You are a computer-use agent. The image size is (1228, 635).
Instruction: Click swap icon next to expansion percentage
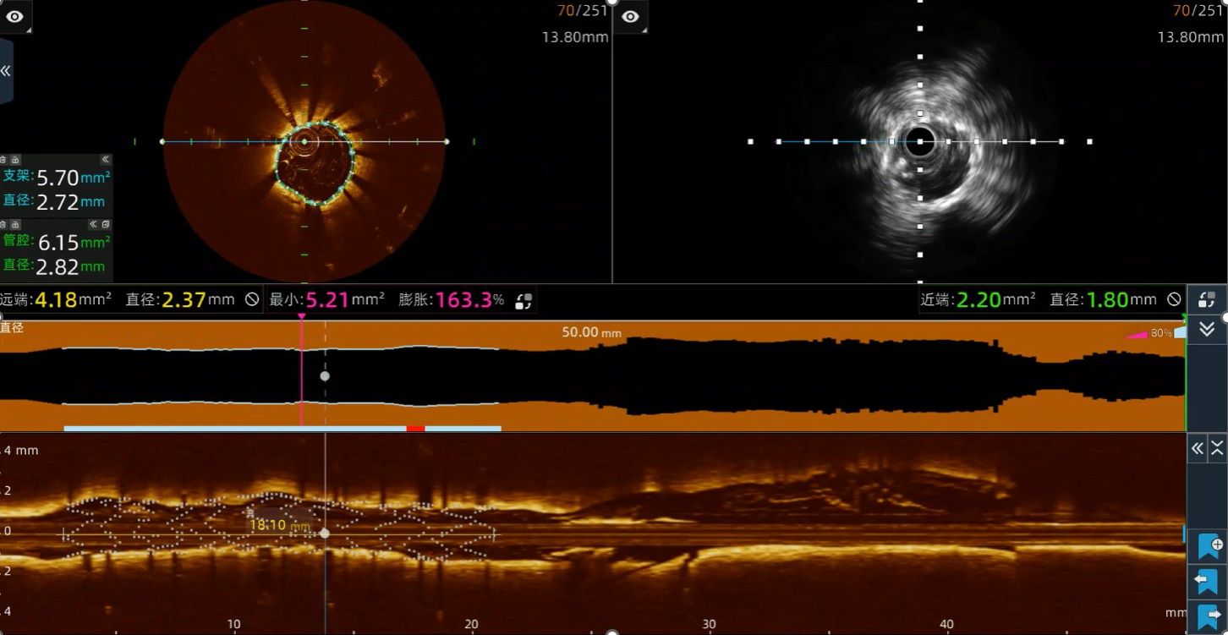524,300
